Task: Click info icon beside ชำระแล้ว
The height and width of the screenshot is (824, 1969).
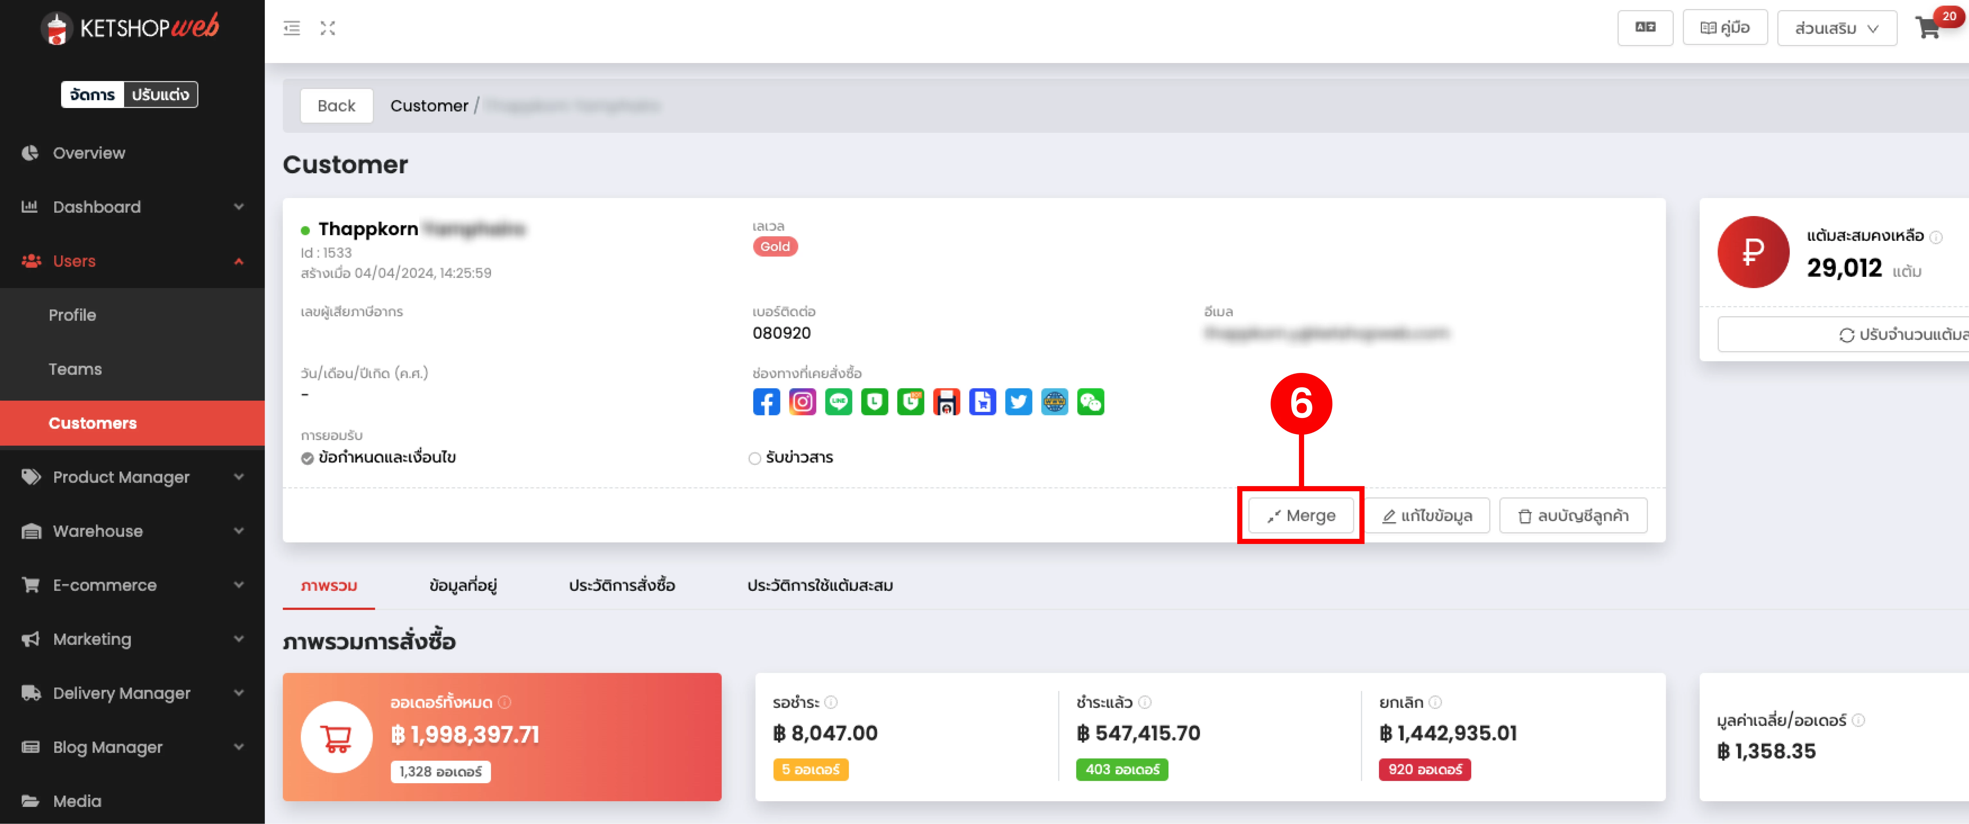Action: click(x=1144, y=702)
